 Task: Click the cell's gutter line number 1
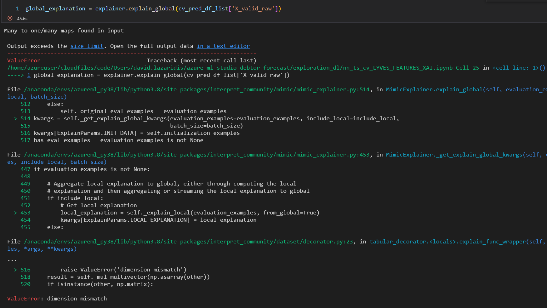[18, 9]
